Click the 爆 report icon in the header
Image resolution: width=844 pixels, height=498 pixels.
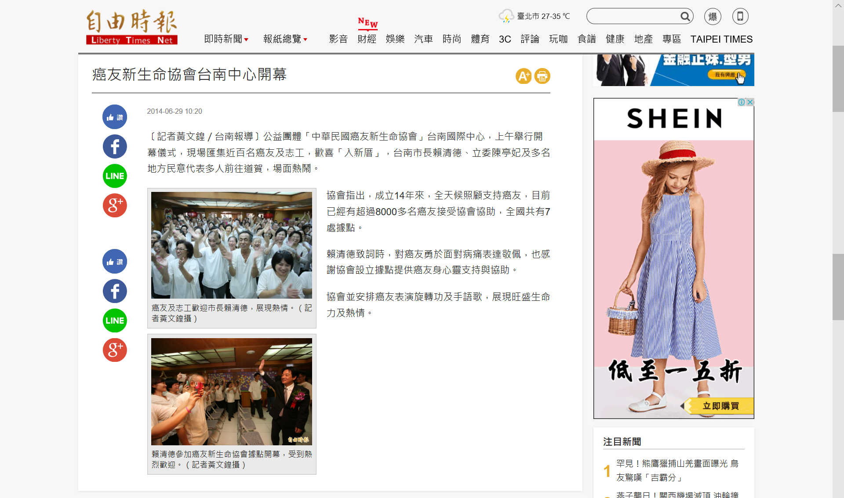click(x=713, y=17)
